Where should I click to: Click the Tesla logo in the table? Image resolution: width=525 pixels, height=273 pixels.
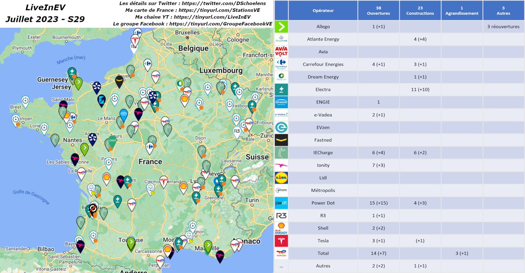[281, 241]
